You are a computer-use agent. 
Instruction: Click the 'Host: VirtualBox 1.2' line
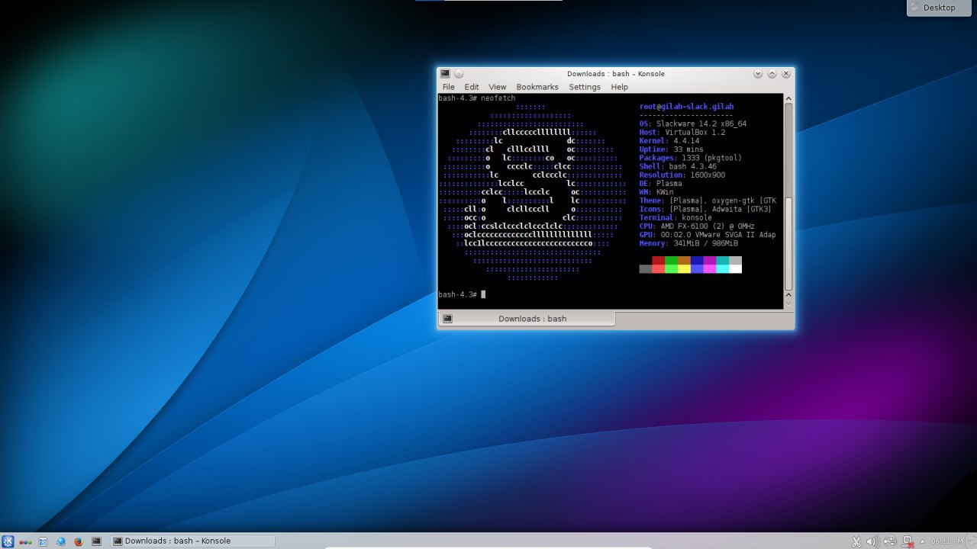coord(682,133)
